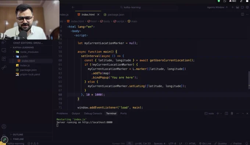Split the terminal pane
The image size is (250, 145).
click(x=226, y=113)
